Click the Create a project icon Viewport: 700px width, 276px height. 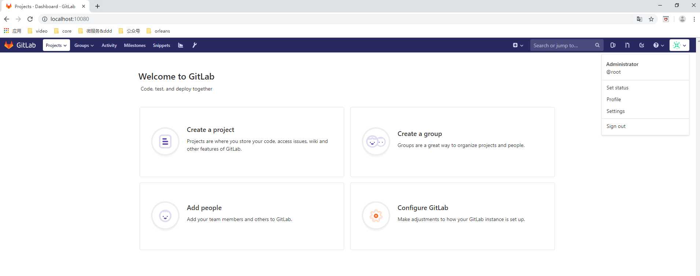pos(165,141)
